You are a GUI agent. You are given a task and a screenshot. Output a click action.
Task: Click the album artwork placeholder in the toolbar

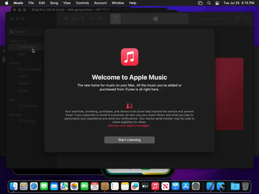coord(115,19)
